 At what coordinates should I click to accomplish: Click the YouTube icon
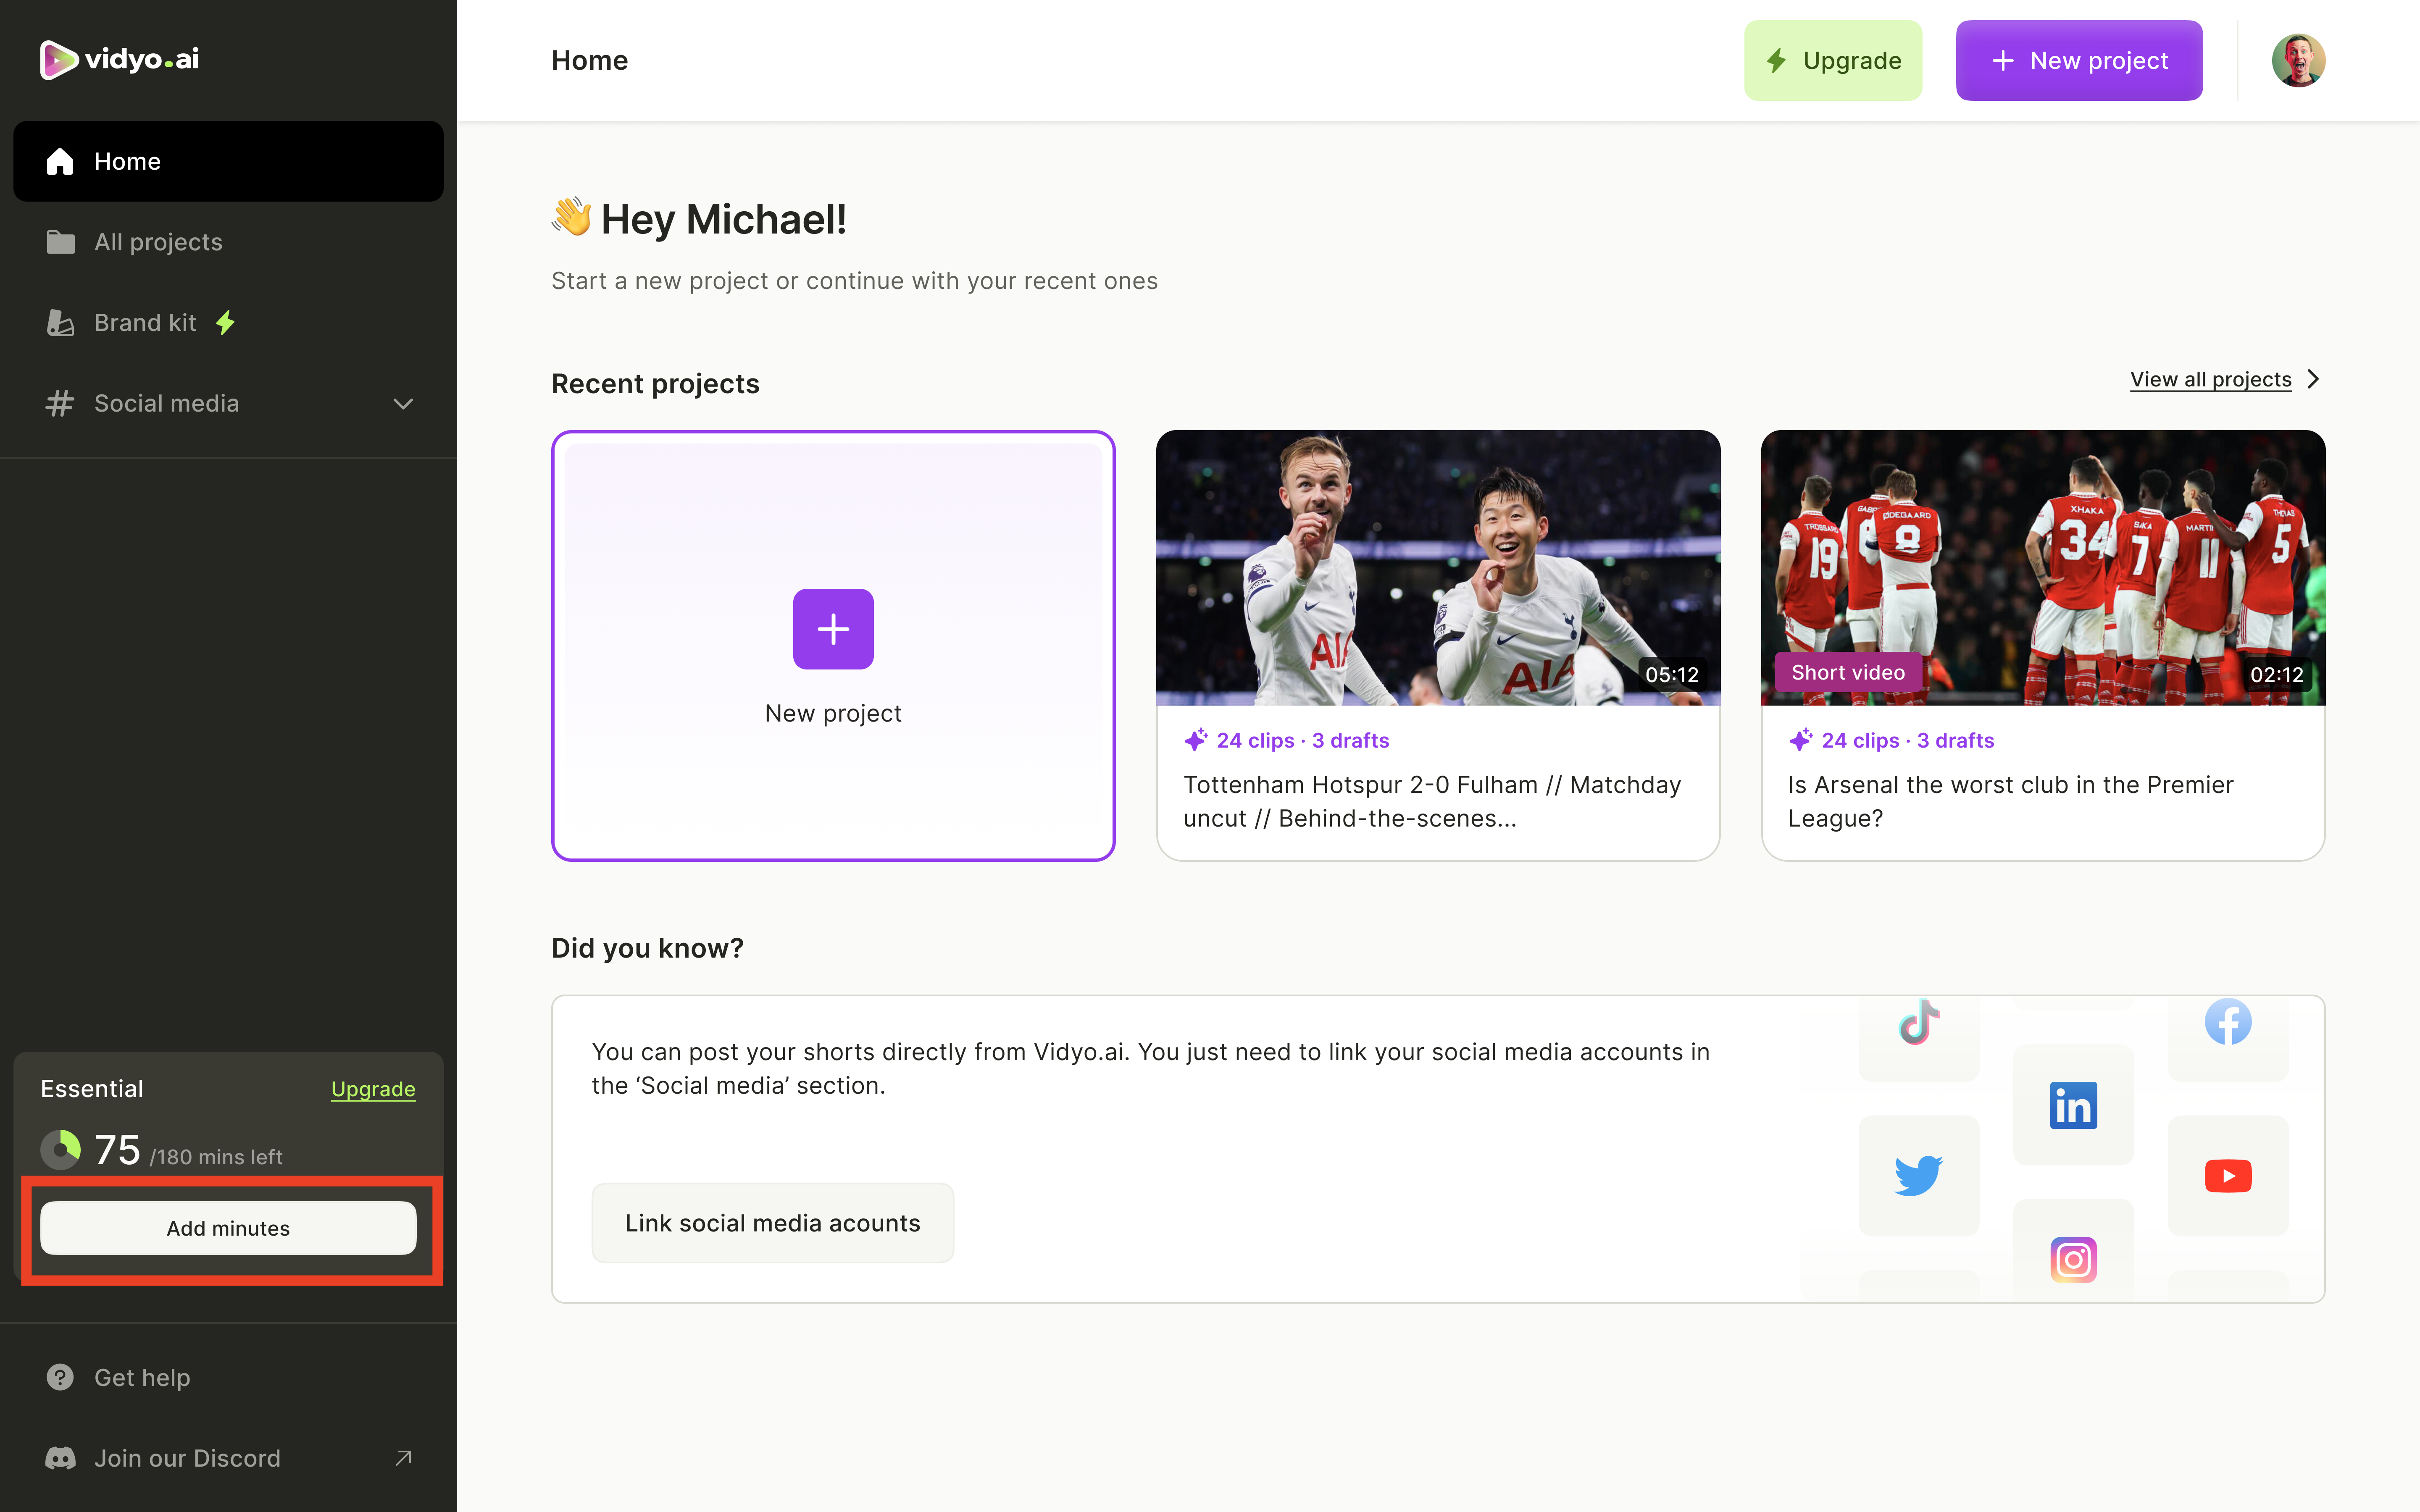coord(2228,1176)
